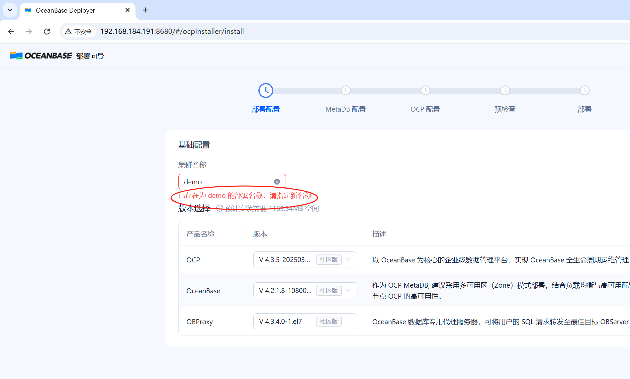Click the 社区版 tag next to OCP version
This screenshot has height=379, width=630.
(x=328, y=259)
